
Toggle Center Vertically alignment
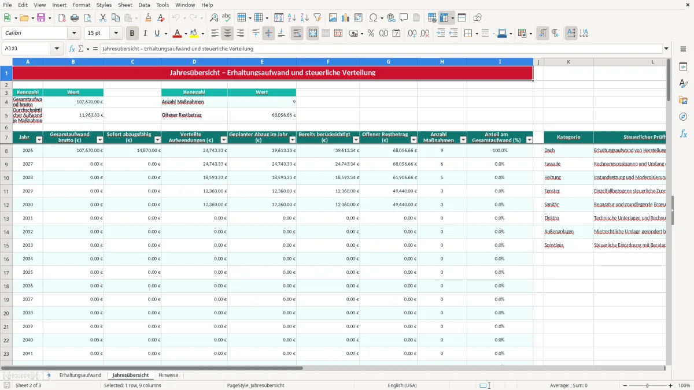click(268, 34)
